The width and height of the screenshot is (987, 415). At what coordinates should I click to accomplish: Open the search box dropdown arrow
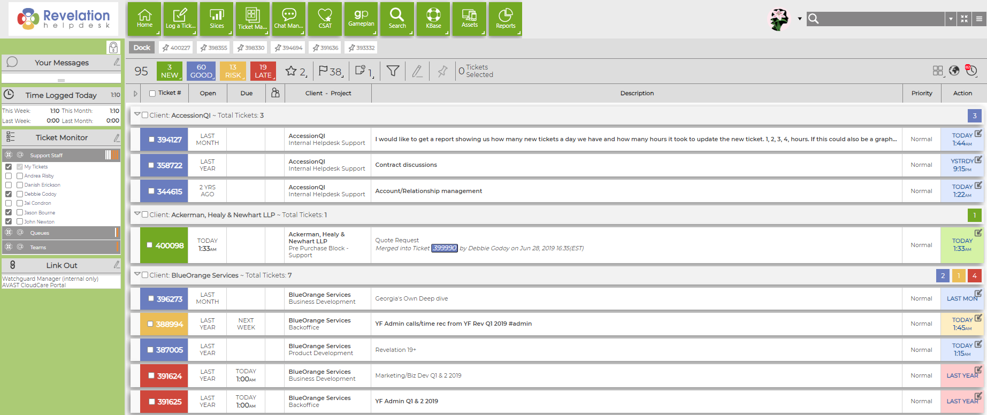coord(951,19)
